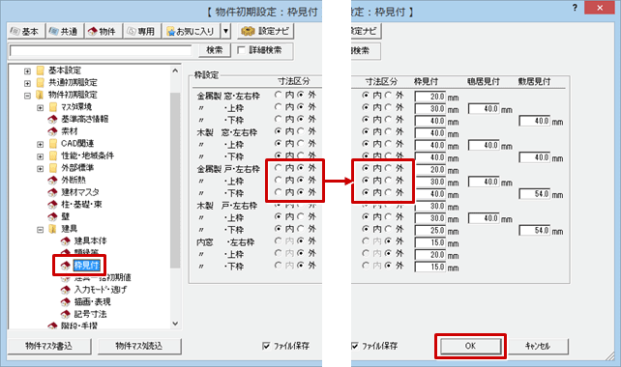
Task: Select the 基準高さ情報 house icon
Action: 52,119
